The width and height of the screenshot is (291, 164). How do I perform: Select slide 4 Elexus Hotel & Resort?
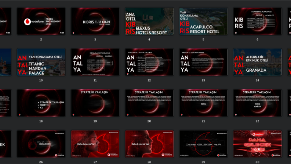[149, 21]
